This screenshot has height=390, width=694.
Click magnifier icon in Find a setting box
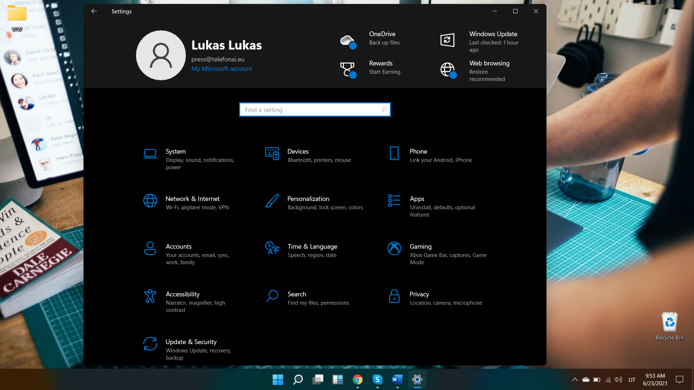coord(384,110)
